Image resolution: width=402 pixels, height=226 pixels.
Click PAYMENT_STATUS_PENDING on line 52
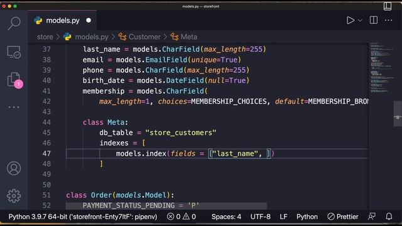pos(129,205)
